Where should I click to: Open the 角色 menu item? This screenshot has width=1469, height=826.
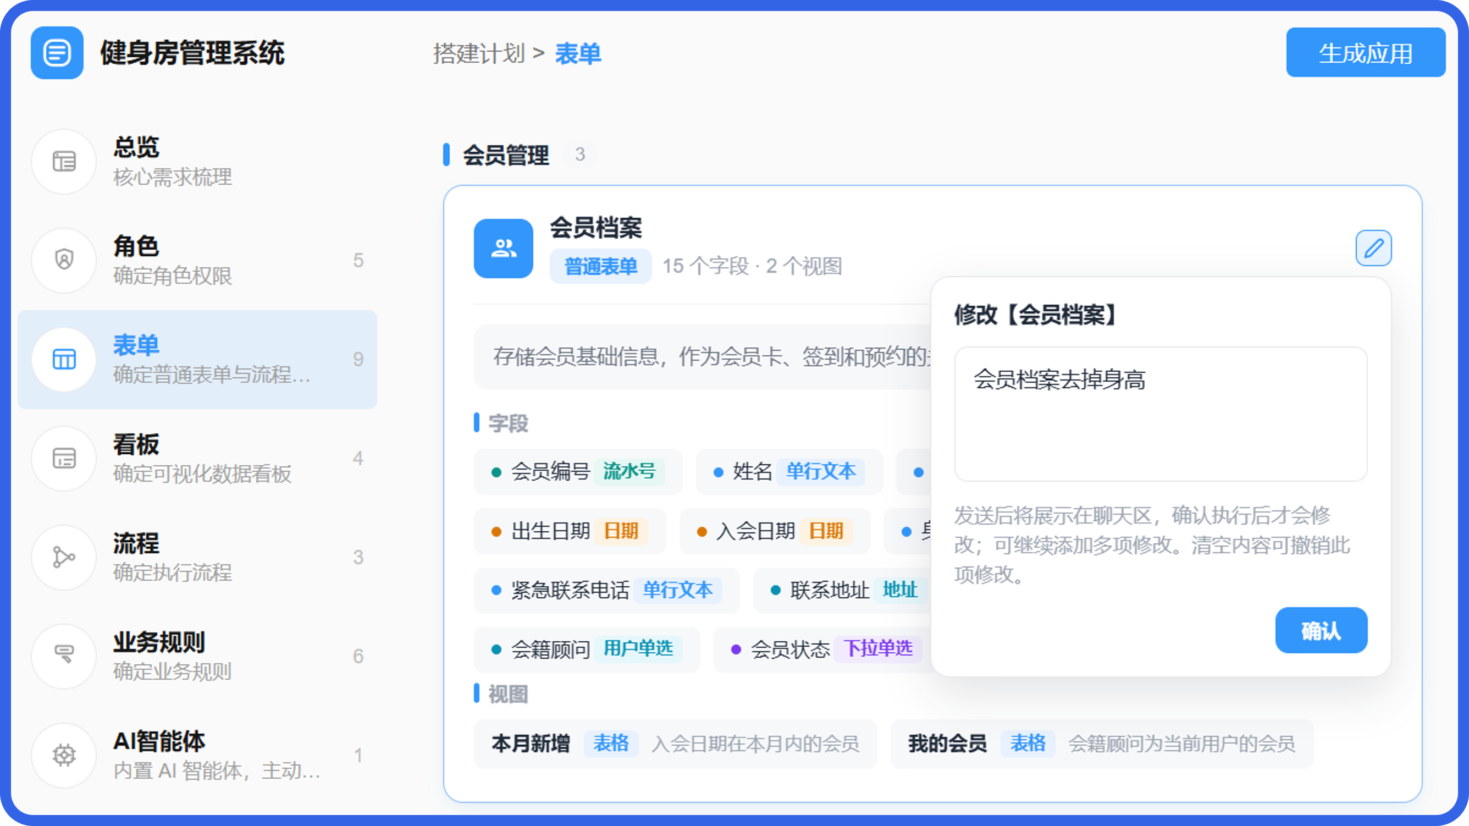coord(197,260)
